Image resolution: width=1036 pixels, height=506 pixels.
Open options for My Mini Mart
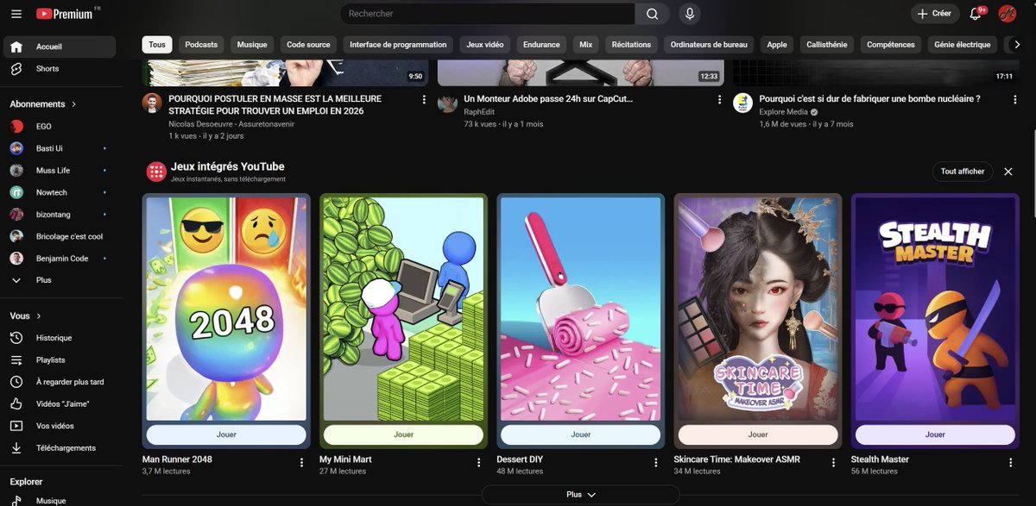pos(479,463)
